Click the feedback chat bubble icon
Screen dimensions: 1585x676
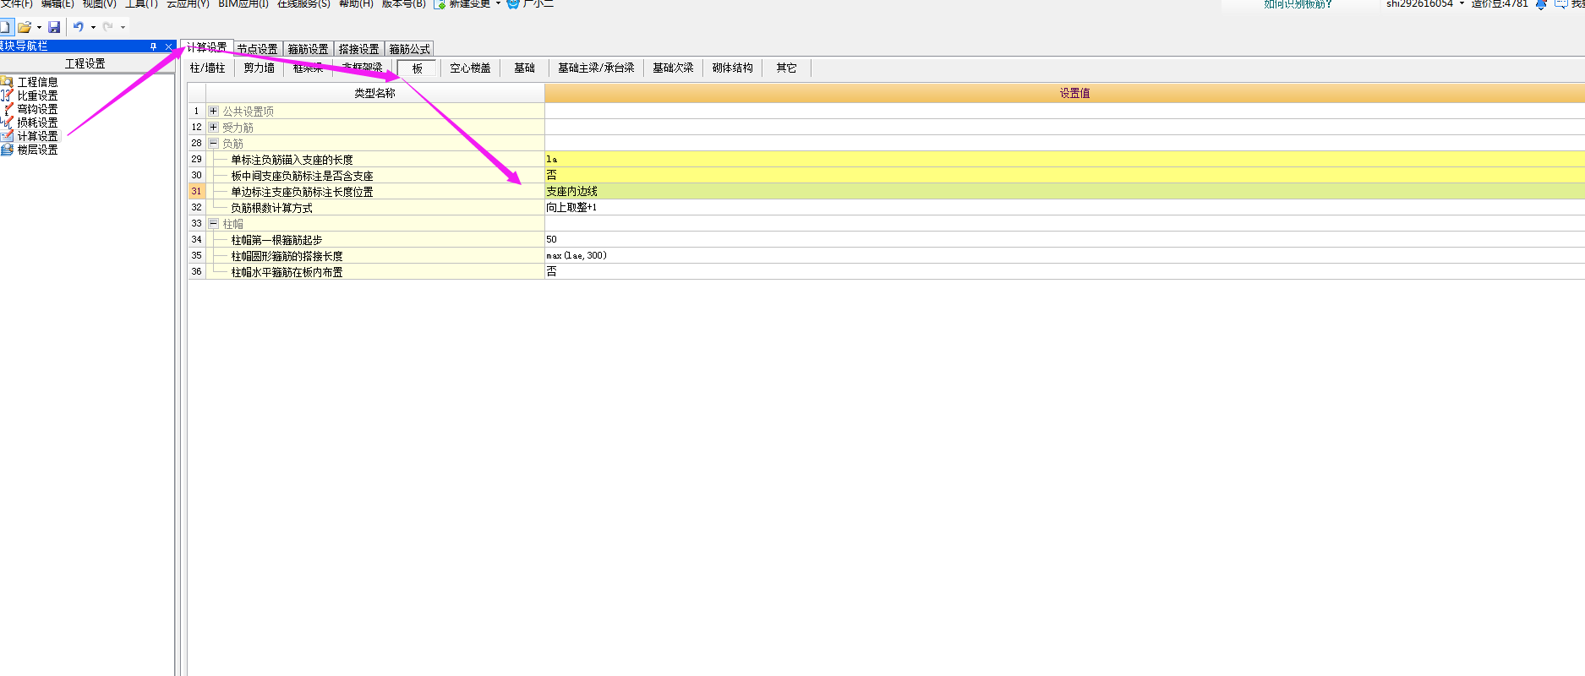pos(1560,4)
